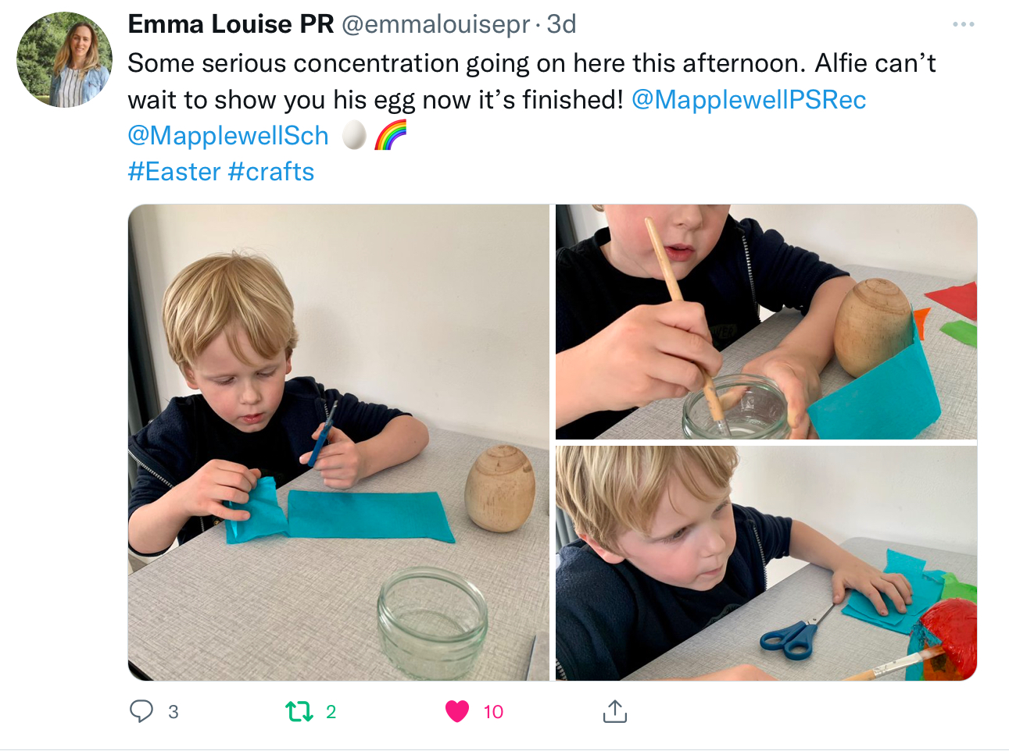
Task: Open Emma Louise PR profile avatar
Action: pos(64,59)
